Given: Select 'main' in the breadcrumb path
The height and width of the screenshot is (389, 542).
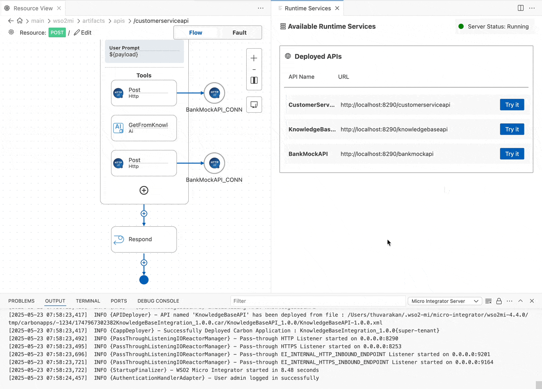Looking at the screenshot, I should click(x=38, y=21).
